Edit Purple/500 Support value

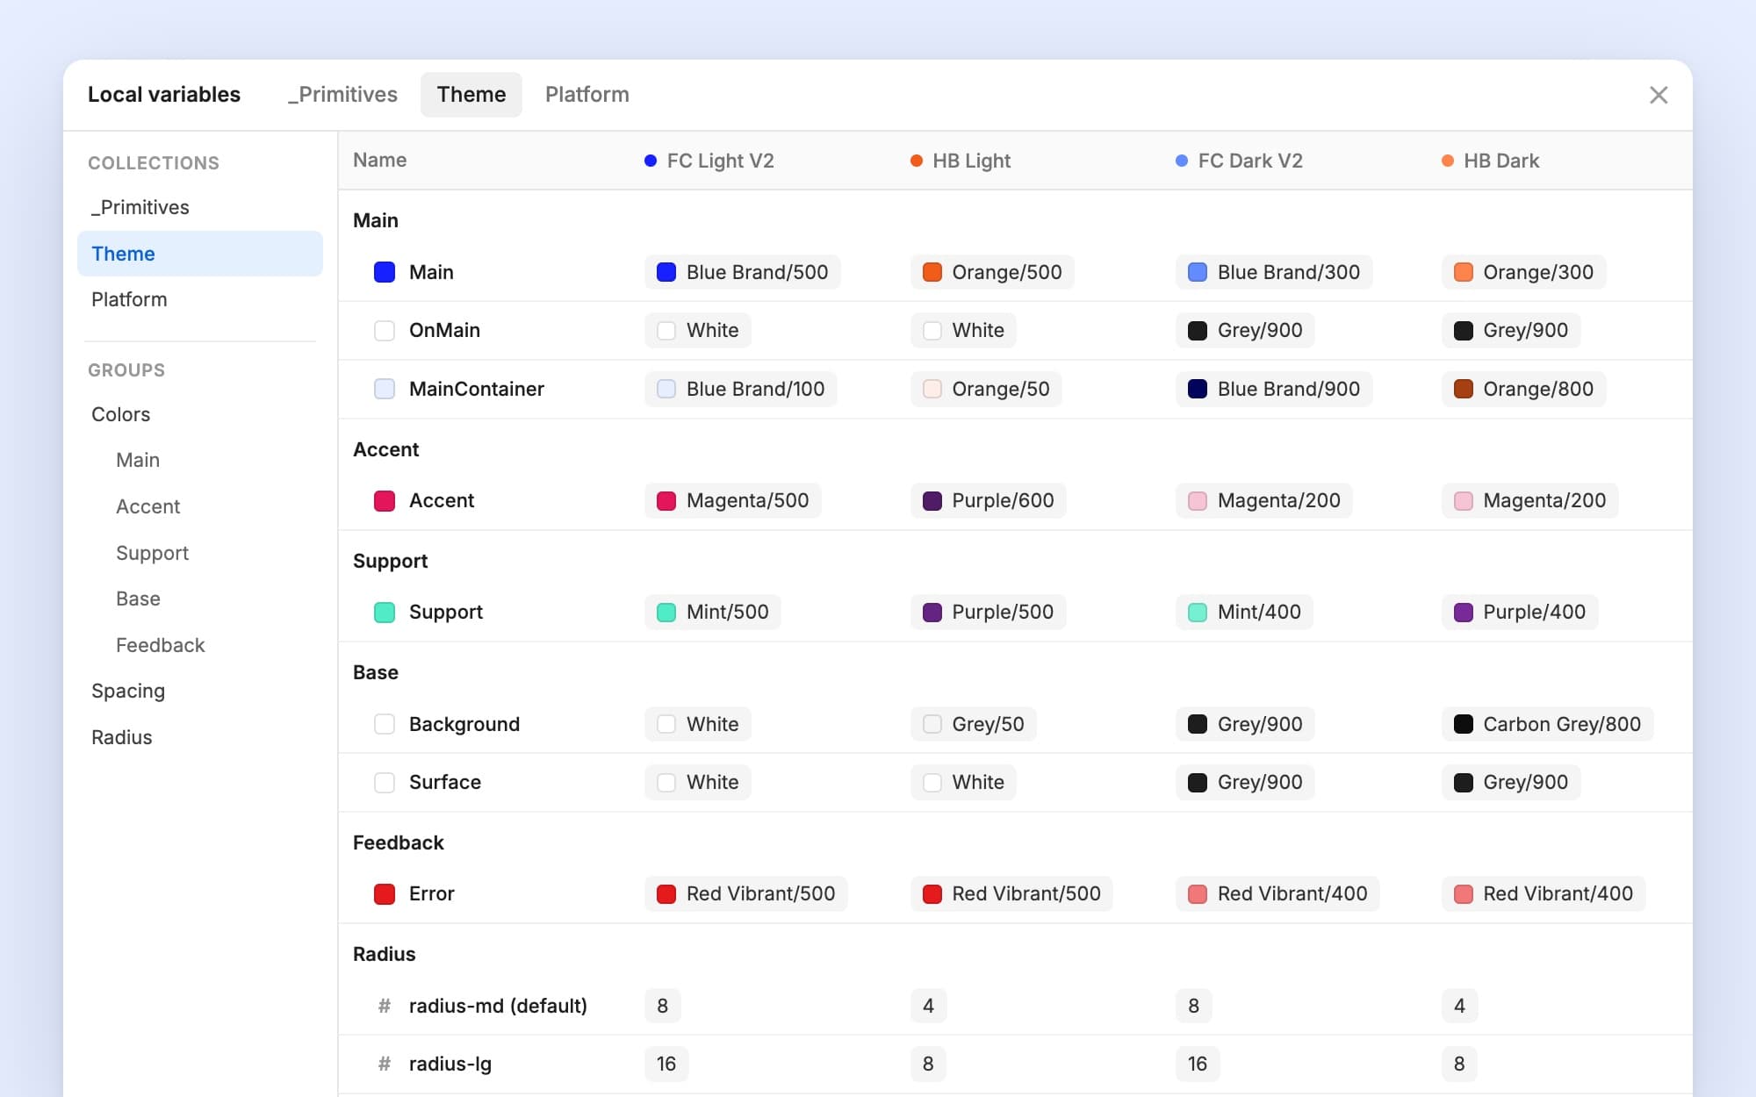[989, 612]
